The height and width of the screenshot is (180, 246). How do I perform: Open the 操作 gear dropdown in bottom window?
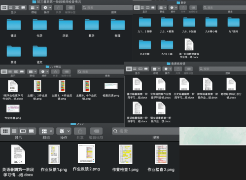coord(64,131)
